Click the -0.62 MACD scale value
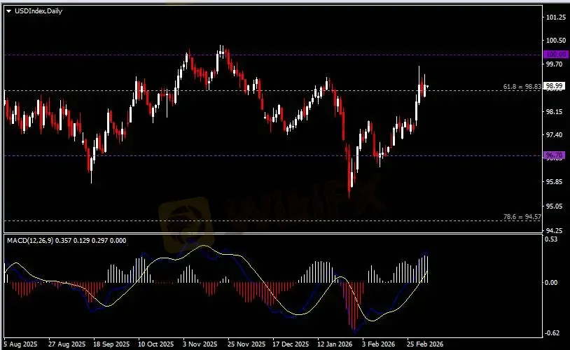570x350 pixels. [552, 332]
